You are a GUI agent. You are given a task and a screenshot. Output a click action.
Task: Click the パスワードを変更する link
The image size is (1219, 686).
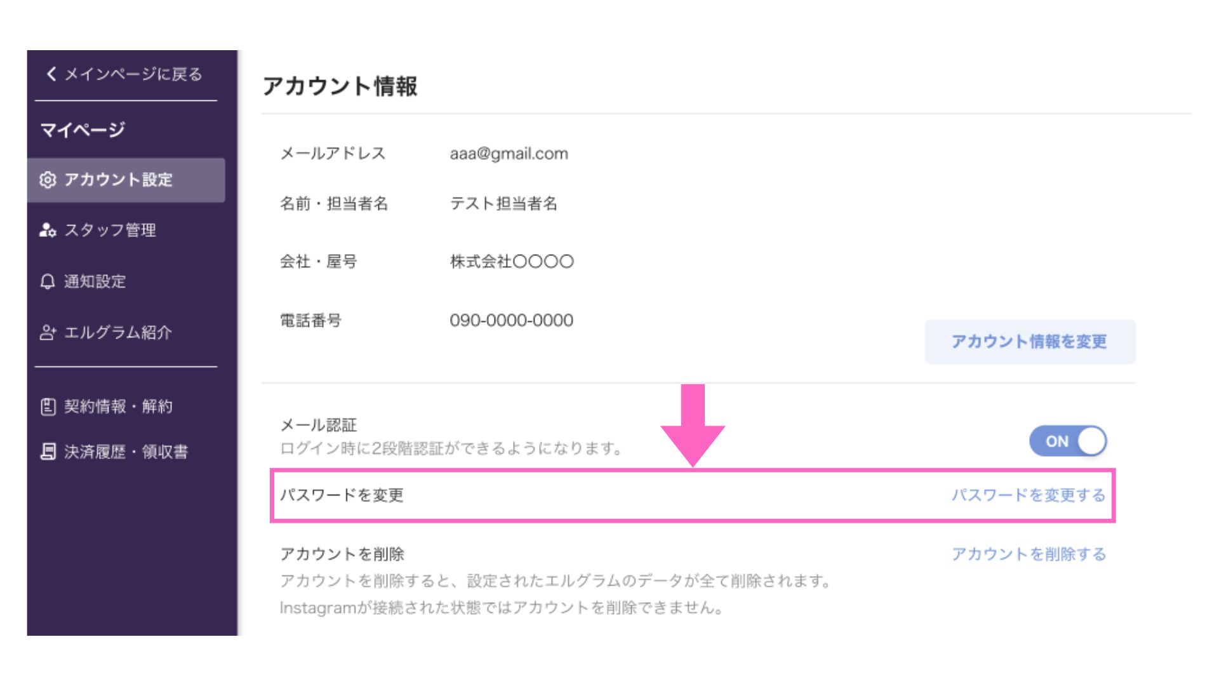coord(1028,495)
